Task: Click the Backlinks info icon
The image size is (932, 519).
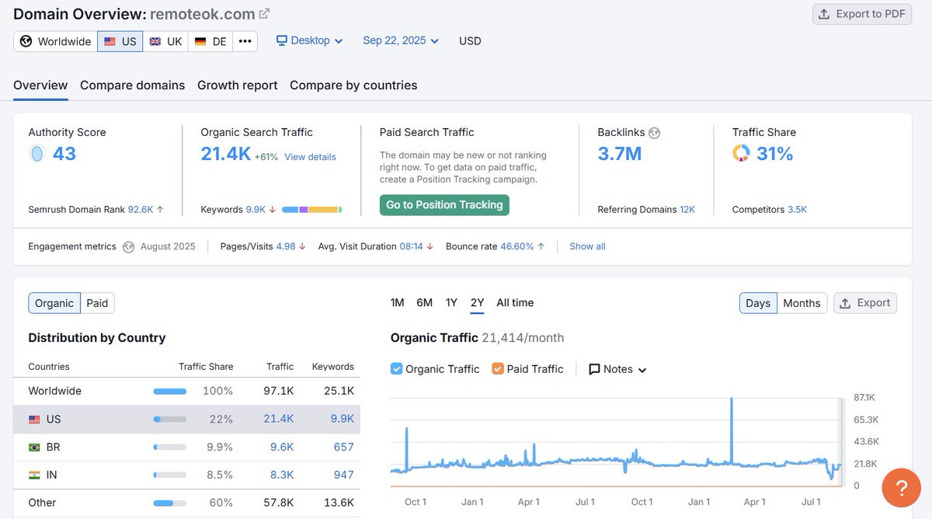Action: click(x=654, y=133)
